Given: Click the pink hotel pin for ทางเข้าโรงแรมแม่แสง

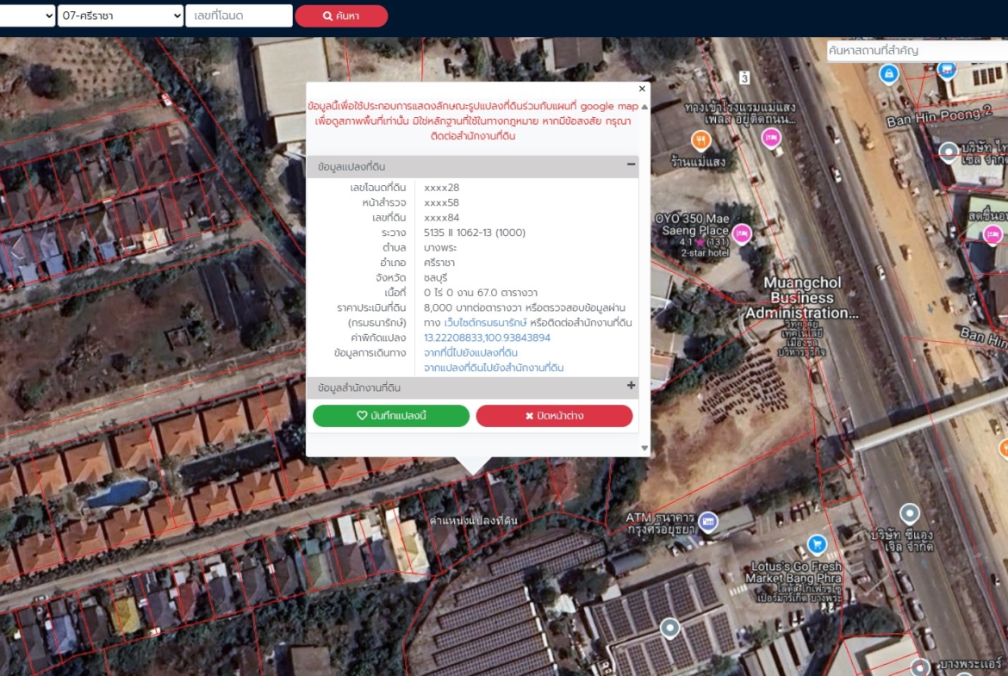Looking at the screenshot, I should pos(770,138).
